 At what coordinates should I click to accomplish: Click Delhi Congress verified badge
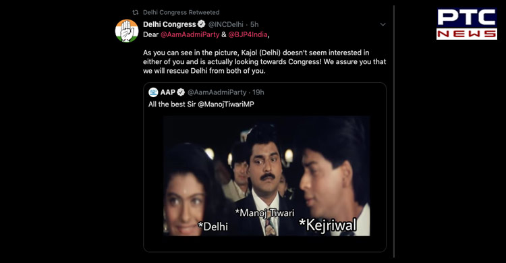point(201,24)
